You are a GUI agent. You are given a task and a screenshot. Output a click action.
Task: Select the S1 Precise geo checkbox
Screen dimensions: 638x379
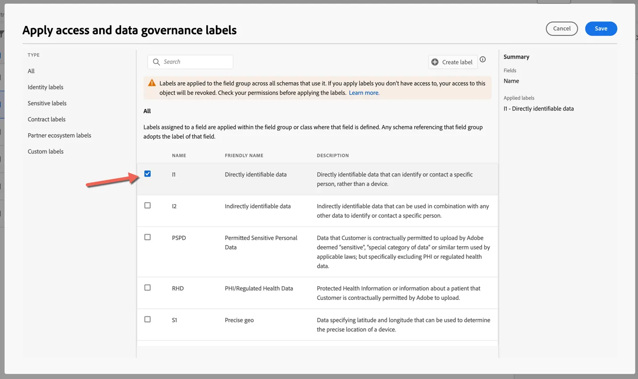click(x=147, y=320)
